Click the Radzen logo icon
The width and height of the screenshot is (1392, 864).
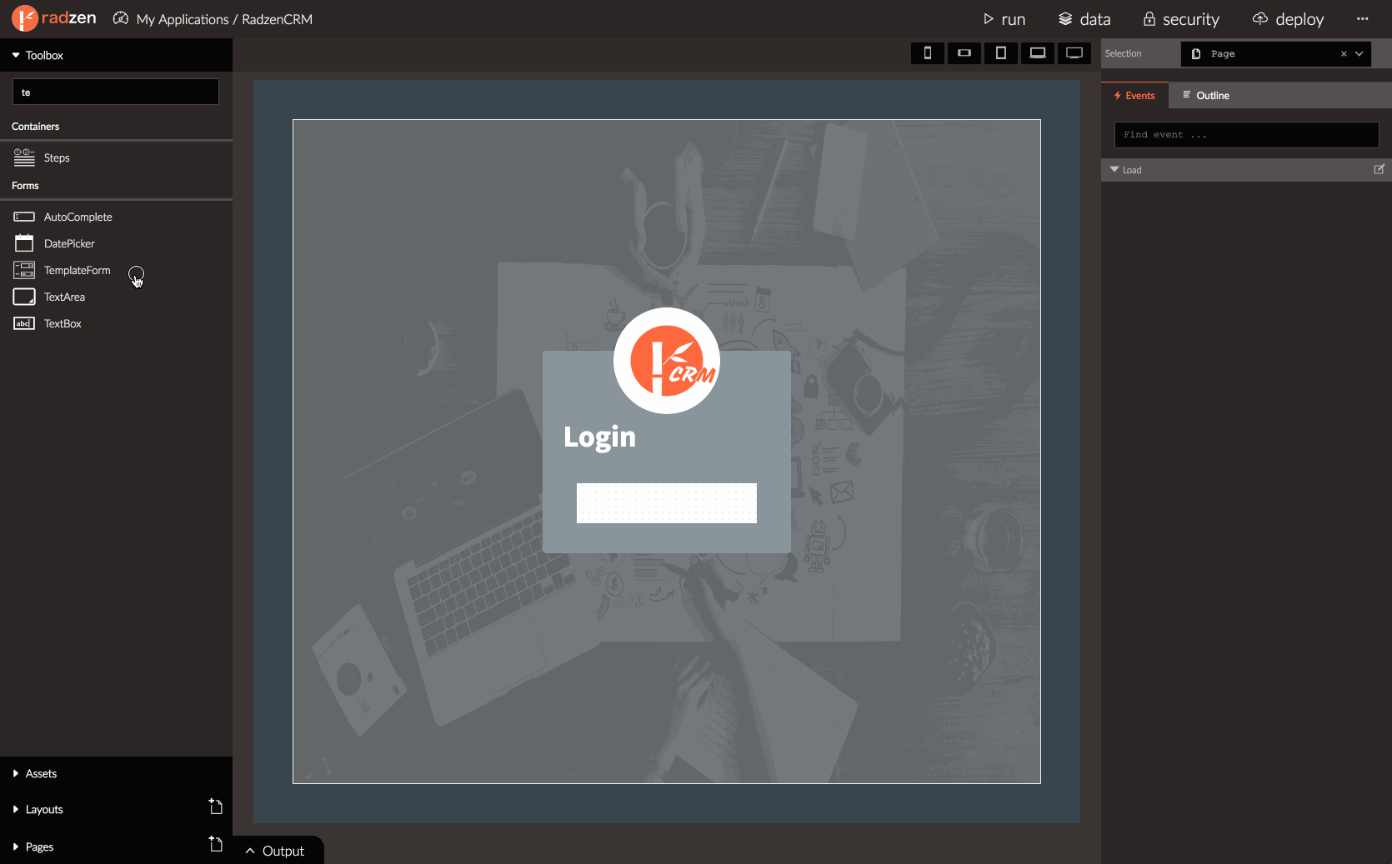(x=25, y=18)
